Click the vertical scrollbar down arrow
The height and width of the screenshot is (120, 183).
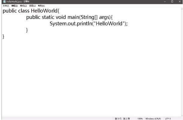[x=182, y=115]
